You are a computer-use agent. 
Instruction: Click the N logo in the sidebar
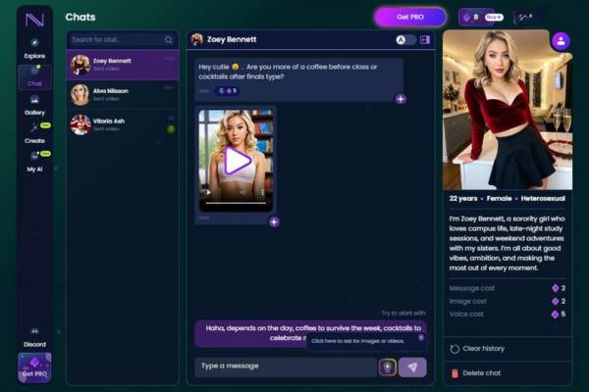pos(34,20)
